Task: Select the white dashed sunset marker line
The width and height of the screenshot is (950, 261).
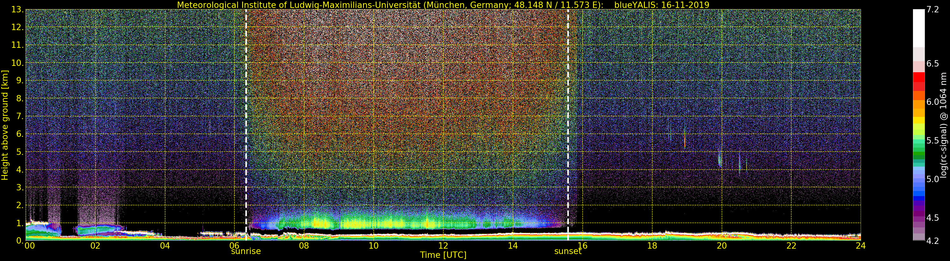Action: 568,125
